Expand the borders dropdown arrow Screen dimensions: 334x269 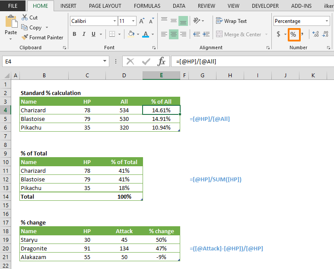click(x=119, y=34)
